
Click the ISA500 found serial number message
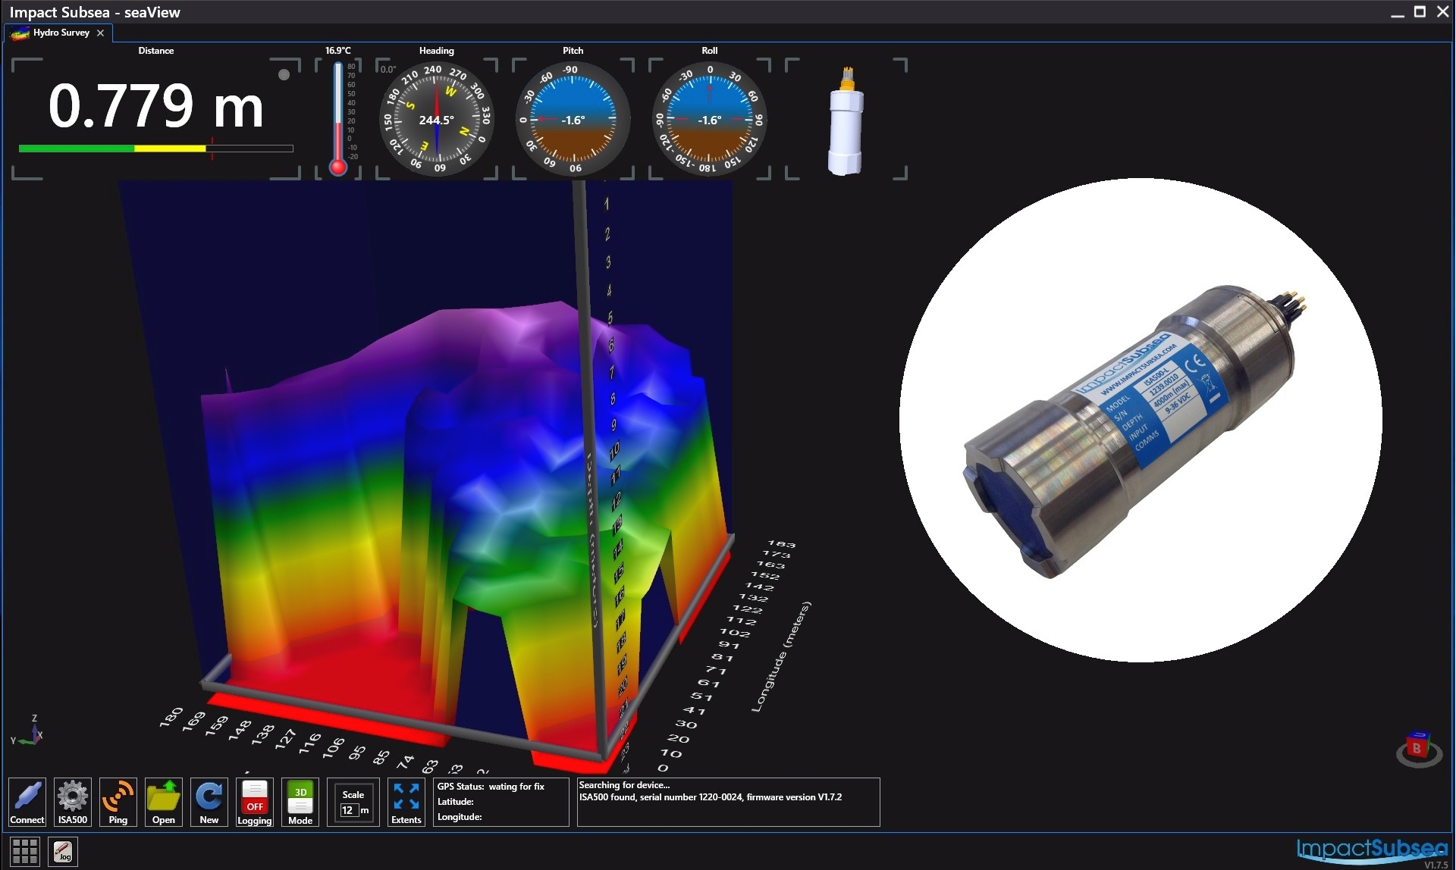click(711, 797)
